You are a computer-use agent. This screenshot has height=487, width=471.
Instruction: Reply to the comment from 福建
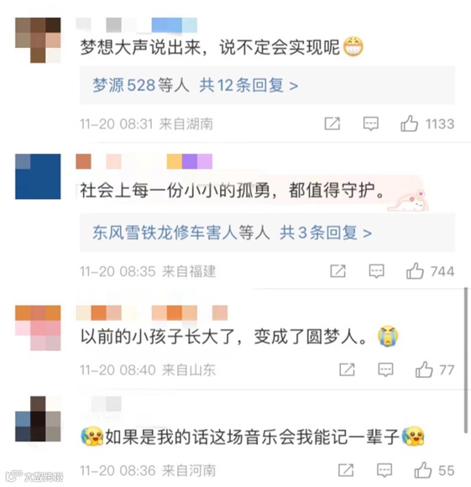pyautogui.click(x=377, y=271)
